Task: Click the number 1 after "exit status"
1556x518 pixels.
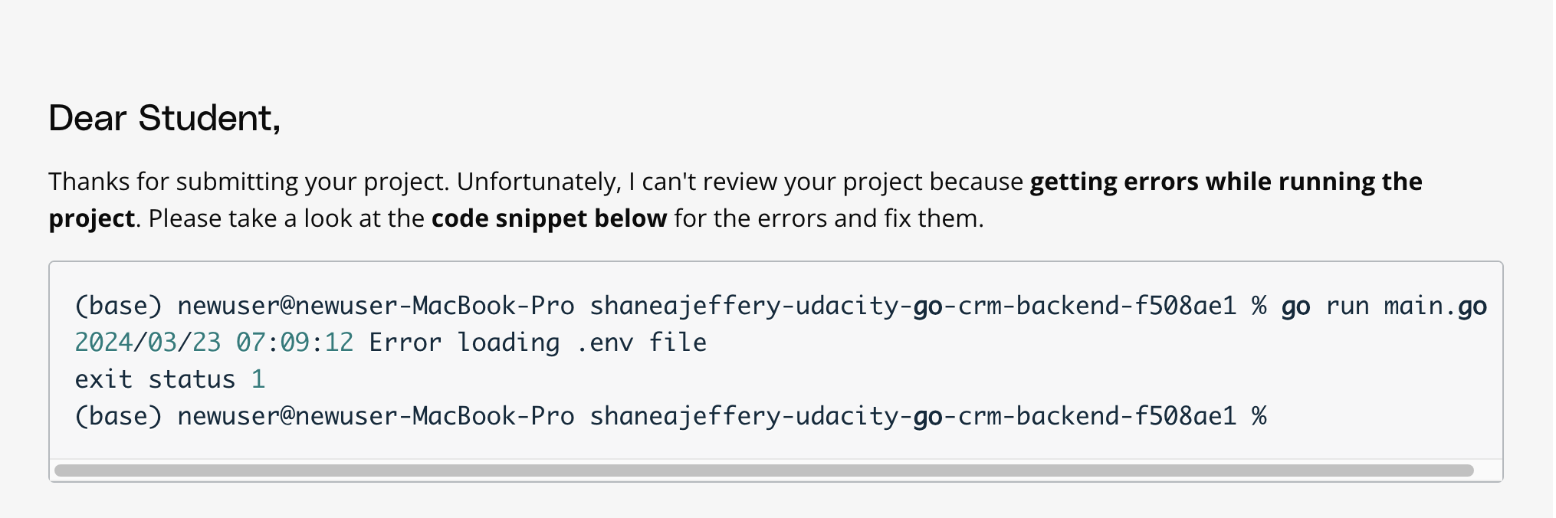Action: [x=258, y=379]
